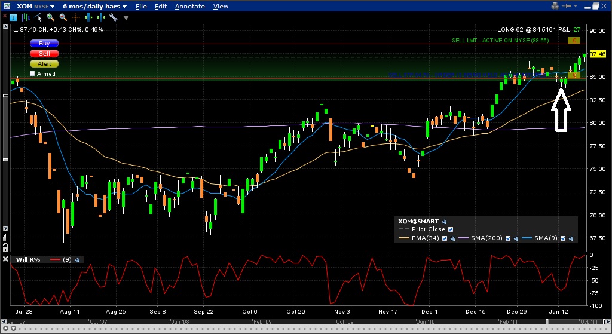Click the zoom out magnifier
The width and height of the screenshot is (612, 334).
[x=63, y=17]
